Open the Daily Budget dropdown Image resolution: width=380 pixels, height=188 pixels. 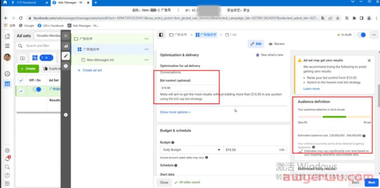coord(192,150)
